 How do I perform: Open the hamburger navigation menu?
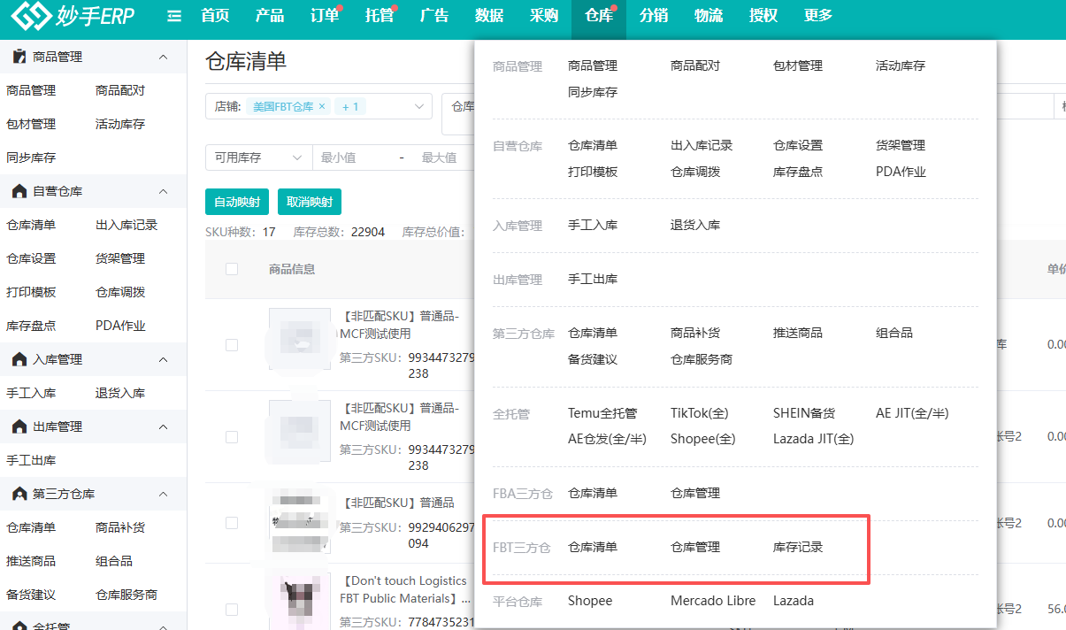click(x=173, y=15)
